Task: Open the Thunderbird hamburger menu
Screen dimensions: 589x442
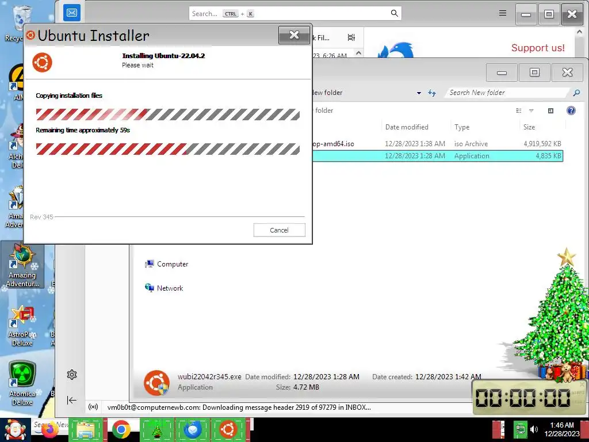Action: [503, 14]
